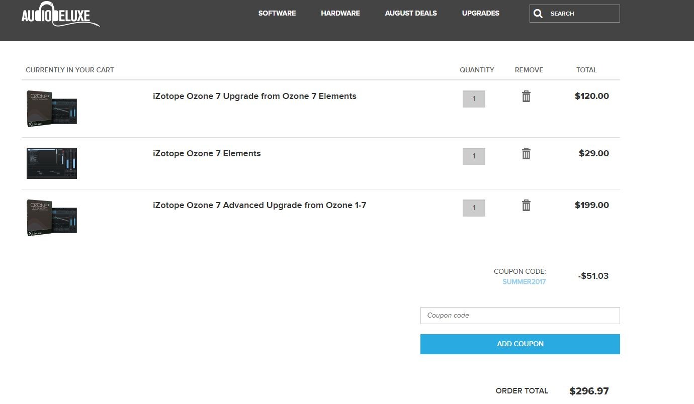Click the SUMMER2017 coupon code link
The width and height of the screenshot is (694, 404).
(x=524, y=282)
